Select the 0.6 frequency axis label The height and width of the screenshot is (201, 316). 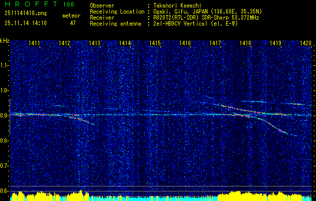[5, 190]
